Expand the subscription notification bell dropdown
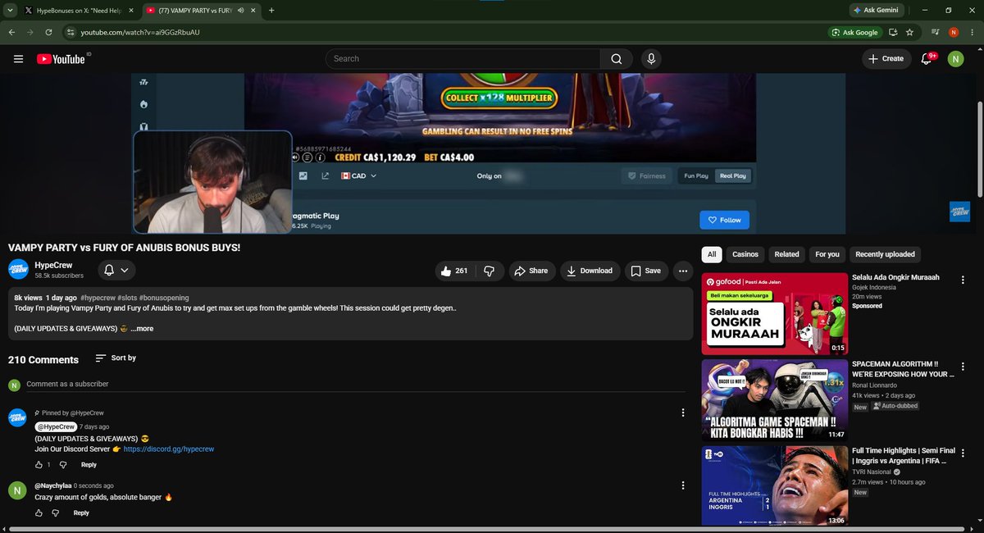The width and height of the screenshot is (984, 533). [x=116, y=270]
